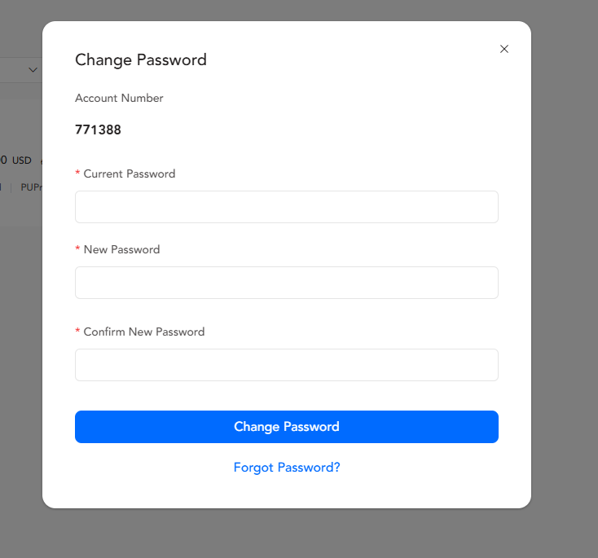Screen dimensions: 598x558
Task: Click the Confirm New Password label
Action: click(x=143, y=332)
